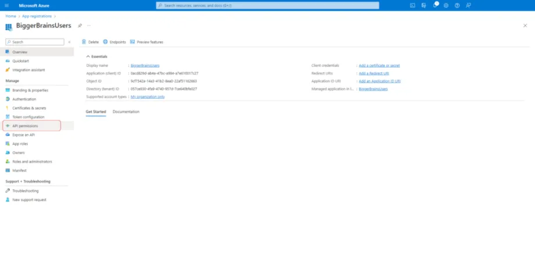Click the Microsoft Azure title

tap(34, 5)
